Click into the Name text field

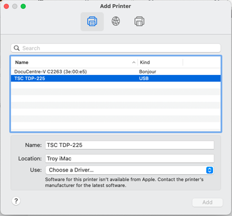click(129, 145)
